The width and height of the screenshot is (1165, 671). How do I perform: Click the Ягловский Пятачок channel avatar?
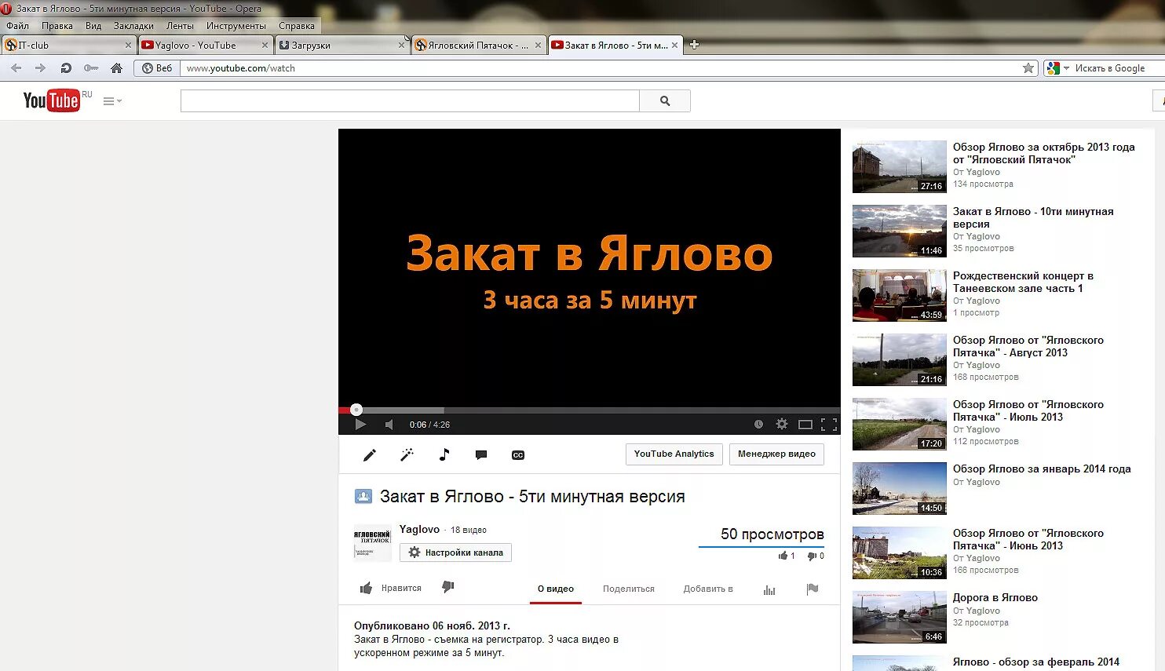click(x=372, y=543)
